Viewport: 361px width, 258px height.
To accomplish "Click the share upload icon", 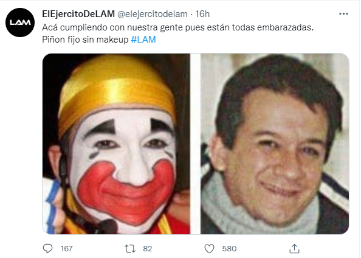I will [294, 248].
